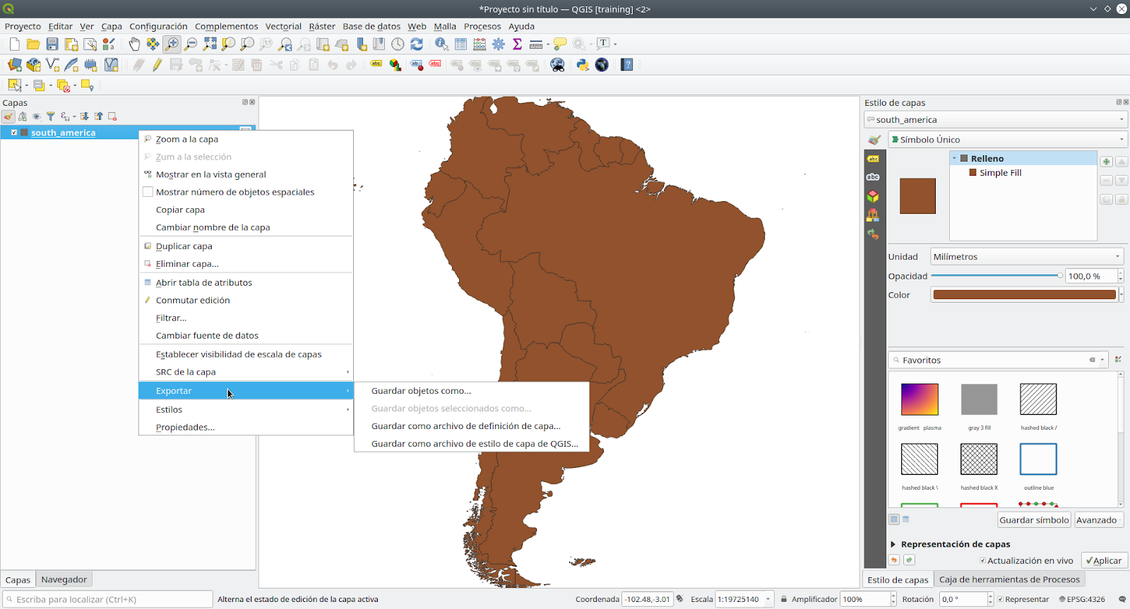Open the Escala dropdown arrow
The image size is (1130, 609).
pos(768,599)
